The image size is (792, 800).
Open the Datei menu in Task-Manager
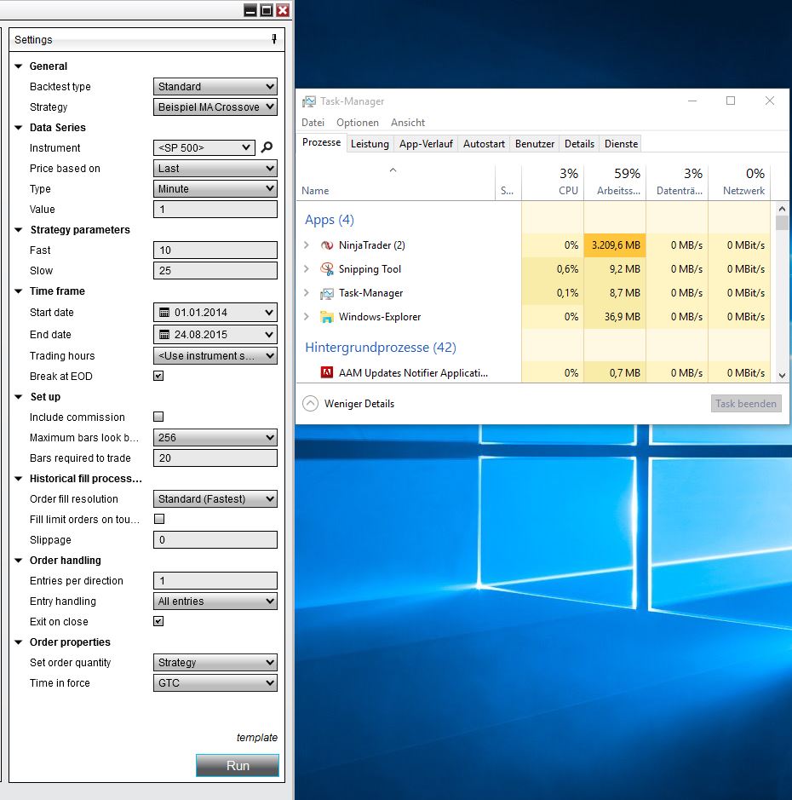(313, 123)
